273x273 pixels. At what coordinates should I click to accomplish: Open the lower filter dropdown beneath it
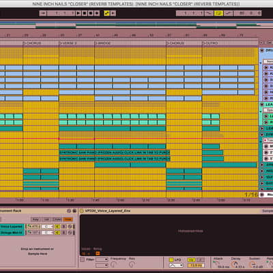[102, 265]
